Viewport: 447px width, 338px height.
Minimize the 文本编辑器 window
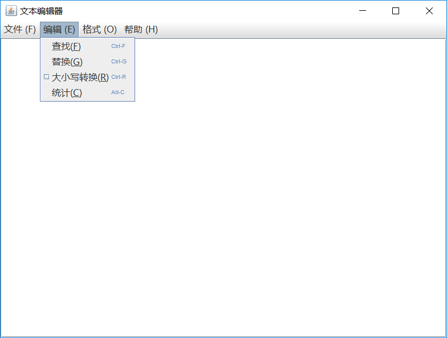coord(363,11)
